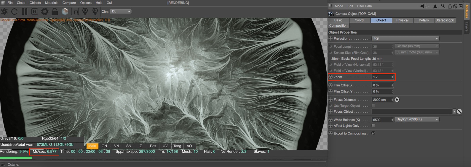The width and height of the screenshot is (471, 167).
Task: Open the User Data menu
Action: click(x=364, y=6)
